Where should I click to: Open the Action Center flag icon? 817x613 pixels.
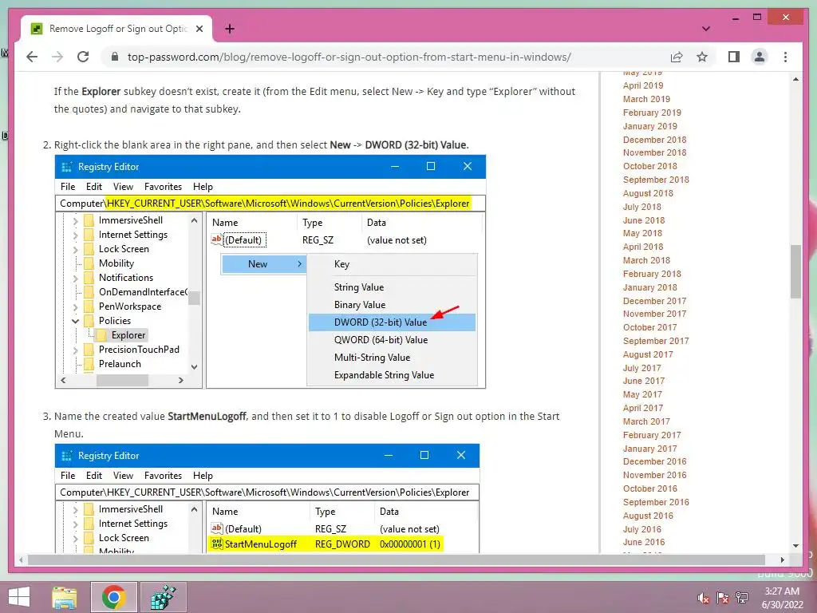(723, 598)
